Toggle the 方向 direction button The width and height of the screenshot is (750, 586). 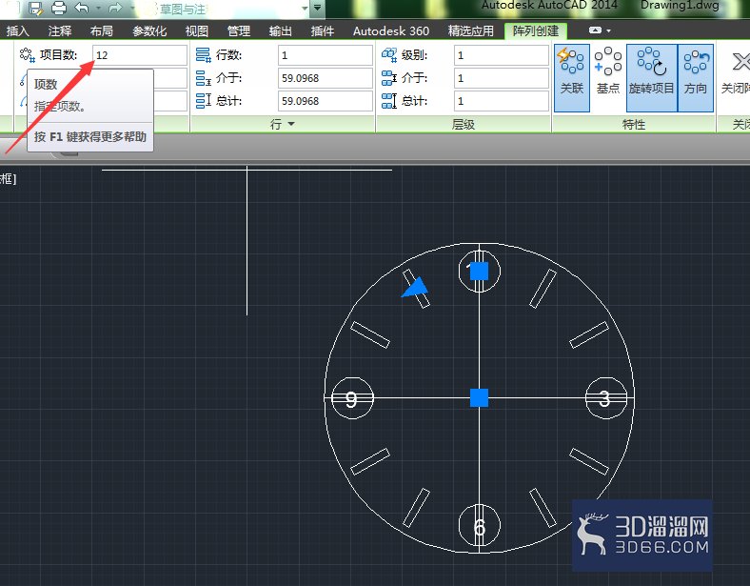696,77
